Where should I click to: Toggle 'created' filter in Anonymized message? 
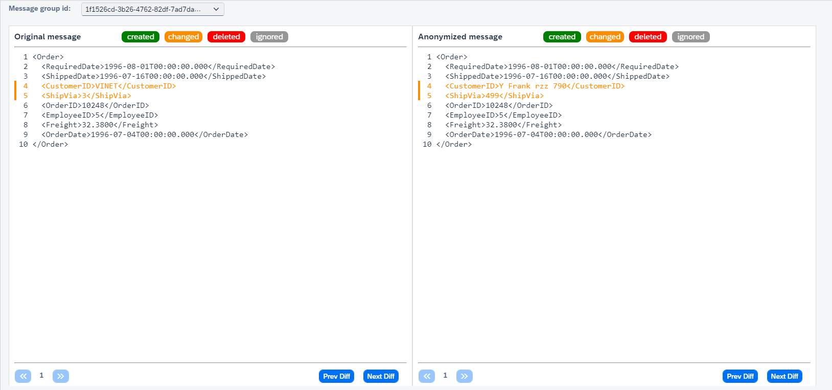coord(562,37)
